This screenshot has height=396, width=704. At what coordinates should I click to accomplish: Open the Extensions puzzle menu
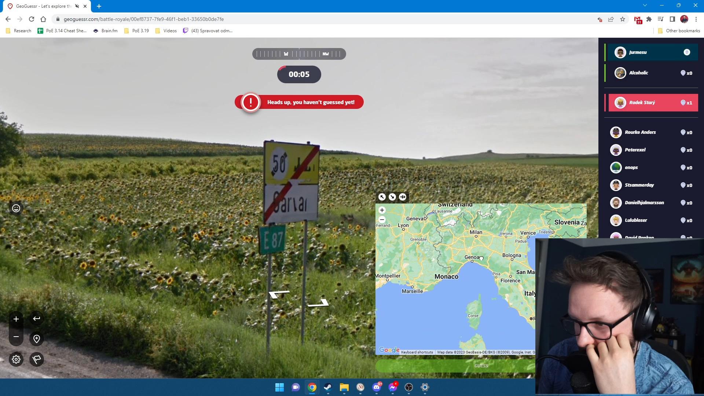click(x=649, y=19)
